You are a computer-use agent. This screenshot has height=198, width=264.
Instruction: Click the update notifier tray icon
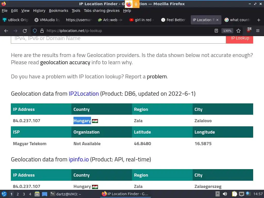pos(248,194)
